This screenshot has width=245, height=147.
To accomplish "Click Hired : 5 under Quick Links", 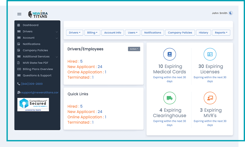I will tap(75, 106).
